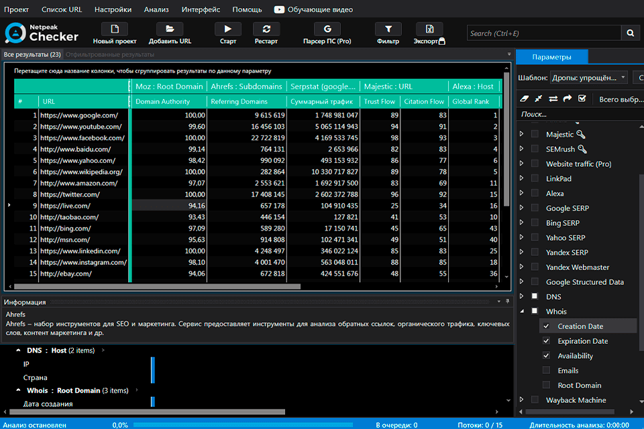
Task: Click the Экспорт spreadsheet icon
Action: coord(429,29)
